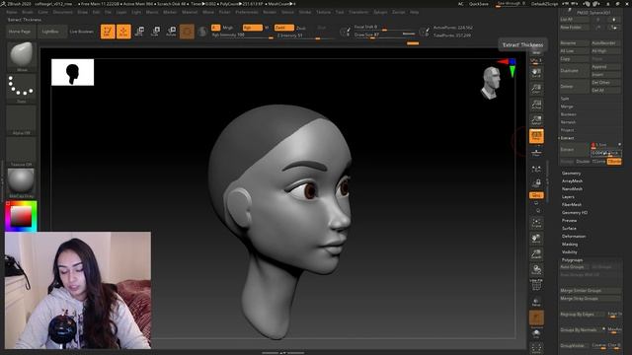Image resolution: width=632 pixels, height=355 pixels.
Task: Click Regroup By Edges button
Action: tap(582, 314)
